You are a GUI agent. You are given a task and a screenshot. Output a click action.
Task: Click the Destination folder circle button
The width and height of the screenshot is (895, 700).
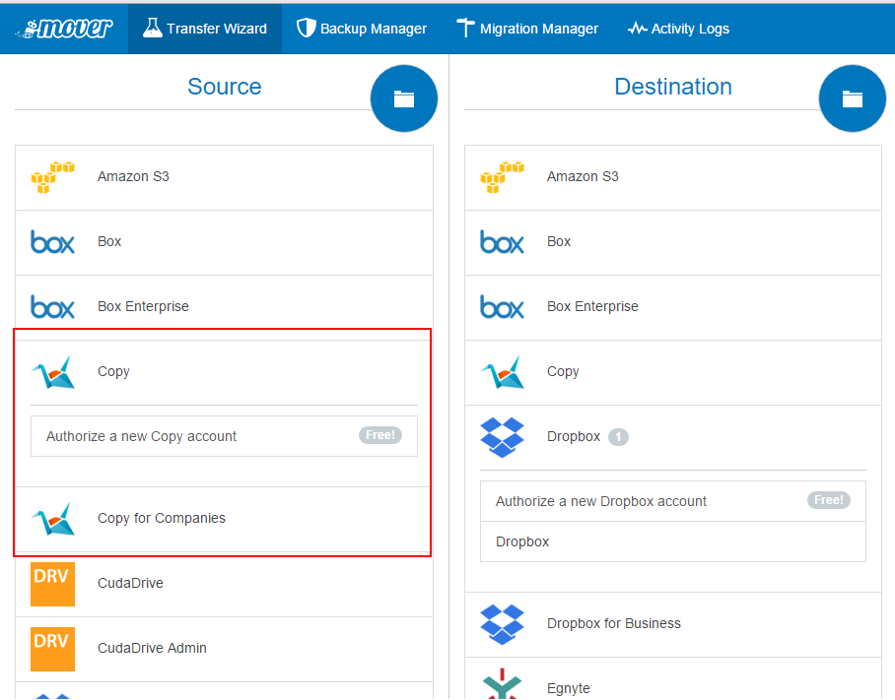(853, 98)
